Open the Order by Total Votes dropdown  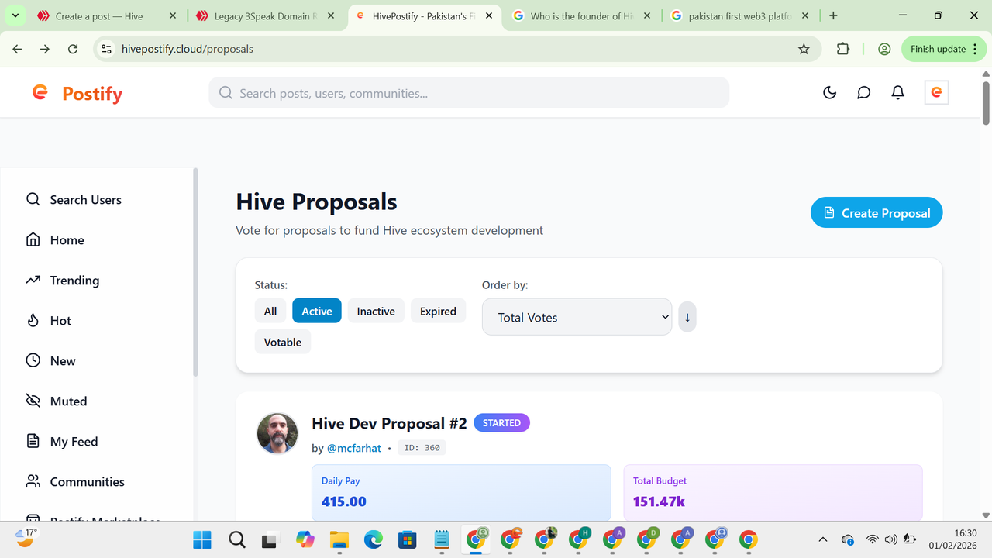point(577,317)
